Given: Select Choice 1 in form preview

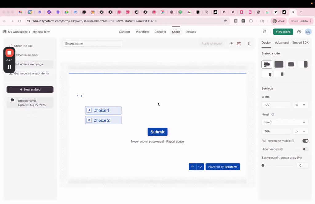Looking at the screenshot, I should pos(103,110).
